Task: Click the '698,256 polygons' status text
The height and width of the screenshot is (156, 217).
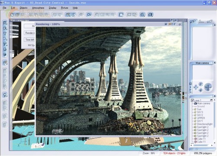Action: [x=203, y=153]
